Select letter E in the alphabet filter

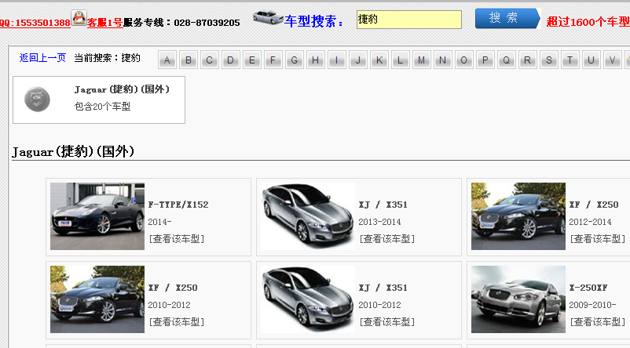coord(252,60)
